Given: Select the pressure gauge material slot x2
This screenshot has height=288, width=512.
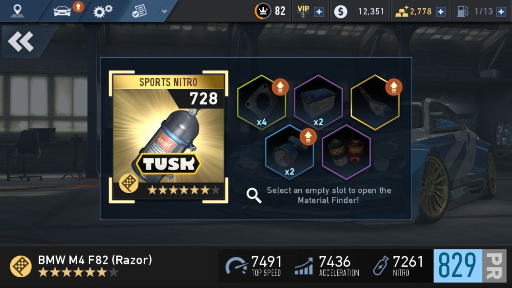Looking at the screenshot, I should click(290, 152).
